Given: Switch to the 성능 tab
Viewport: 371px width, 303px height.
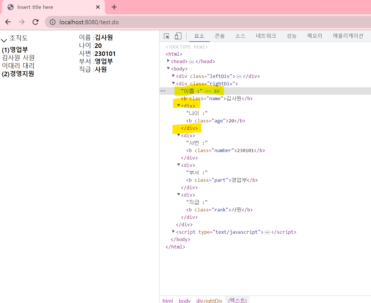Looking at the screenshot, I should [292, 36].
